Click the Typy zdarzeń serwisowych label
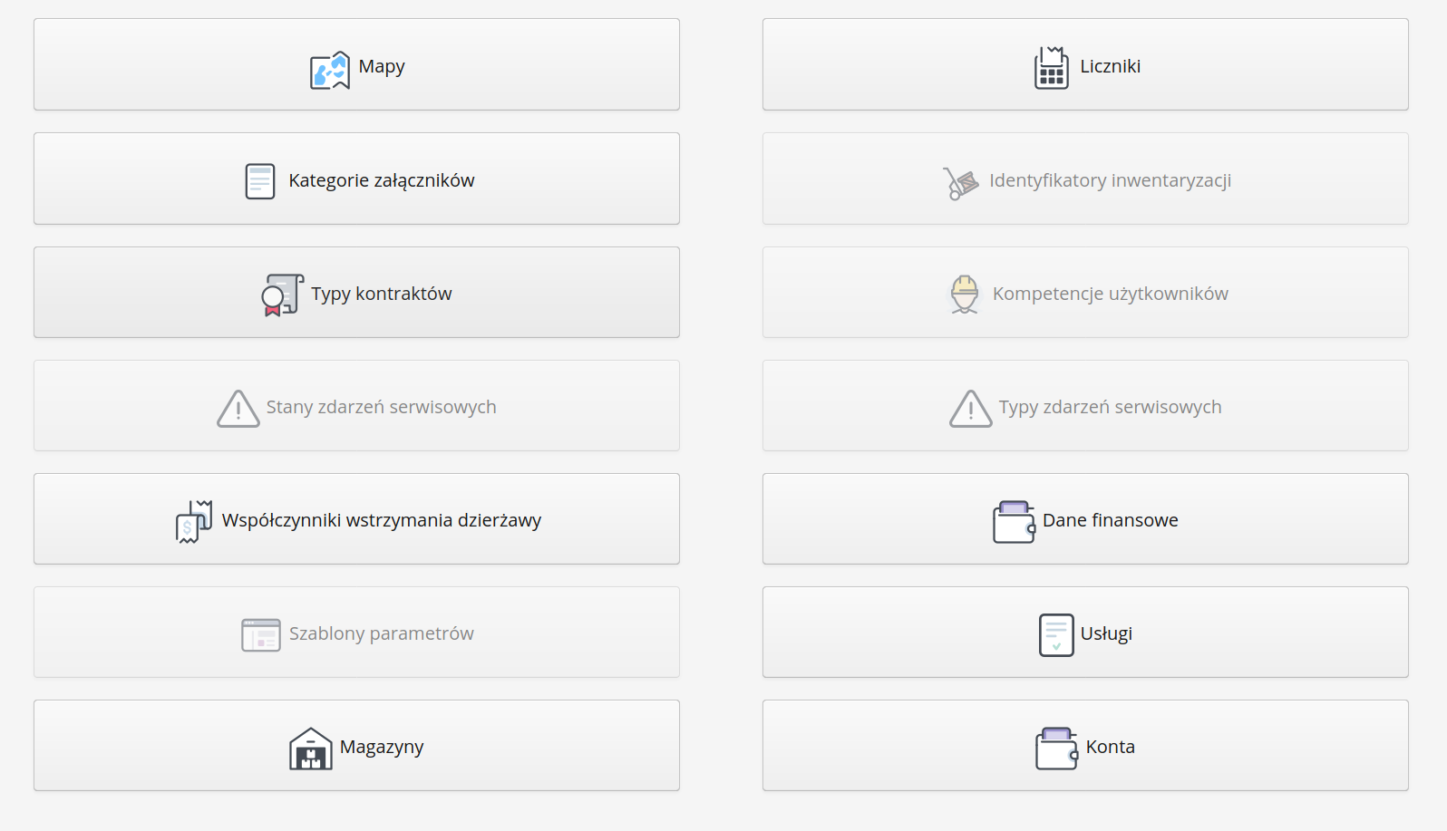This screenshot has height=831, width=1447. (x=1110, y=407)
